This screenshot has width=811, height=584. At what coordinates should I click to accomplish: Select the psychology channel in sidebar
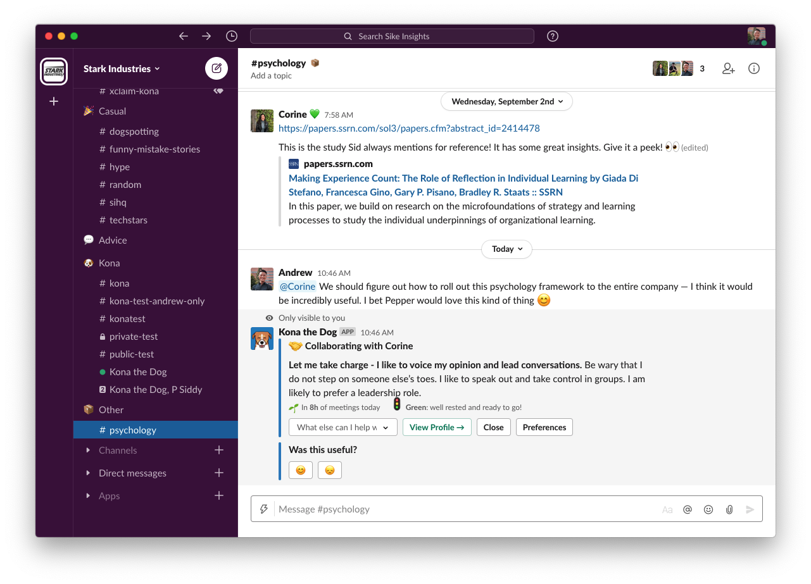point(156,430)
